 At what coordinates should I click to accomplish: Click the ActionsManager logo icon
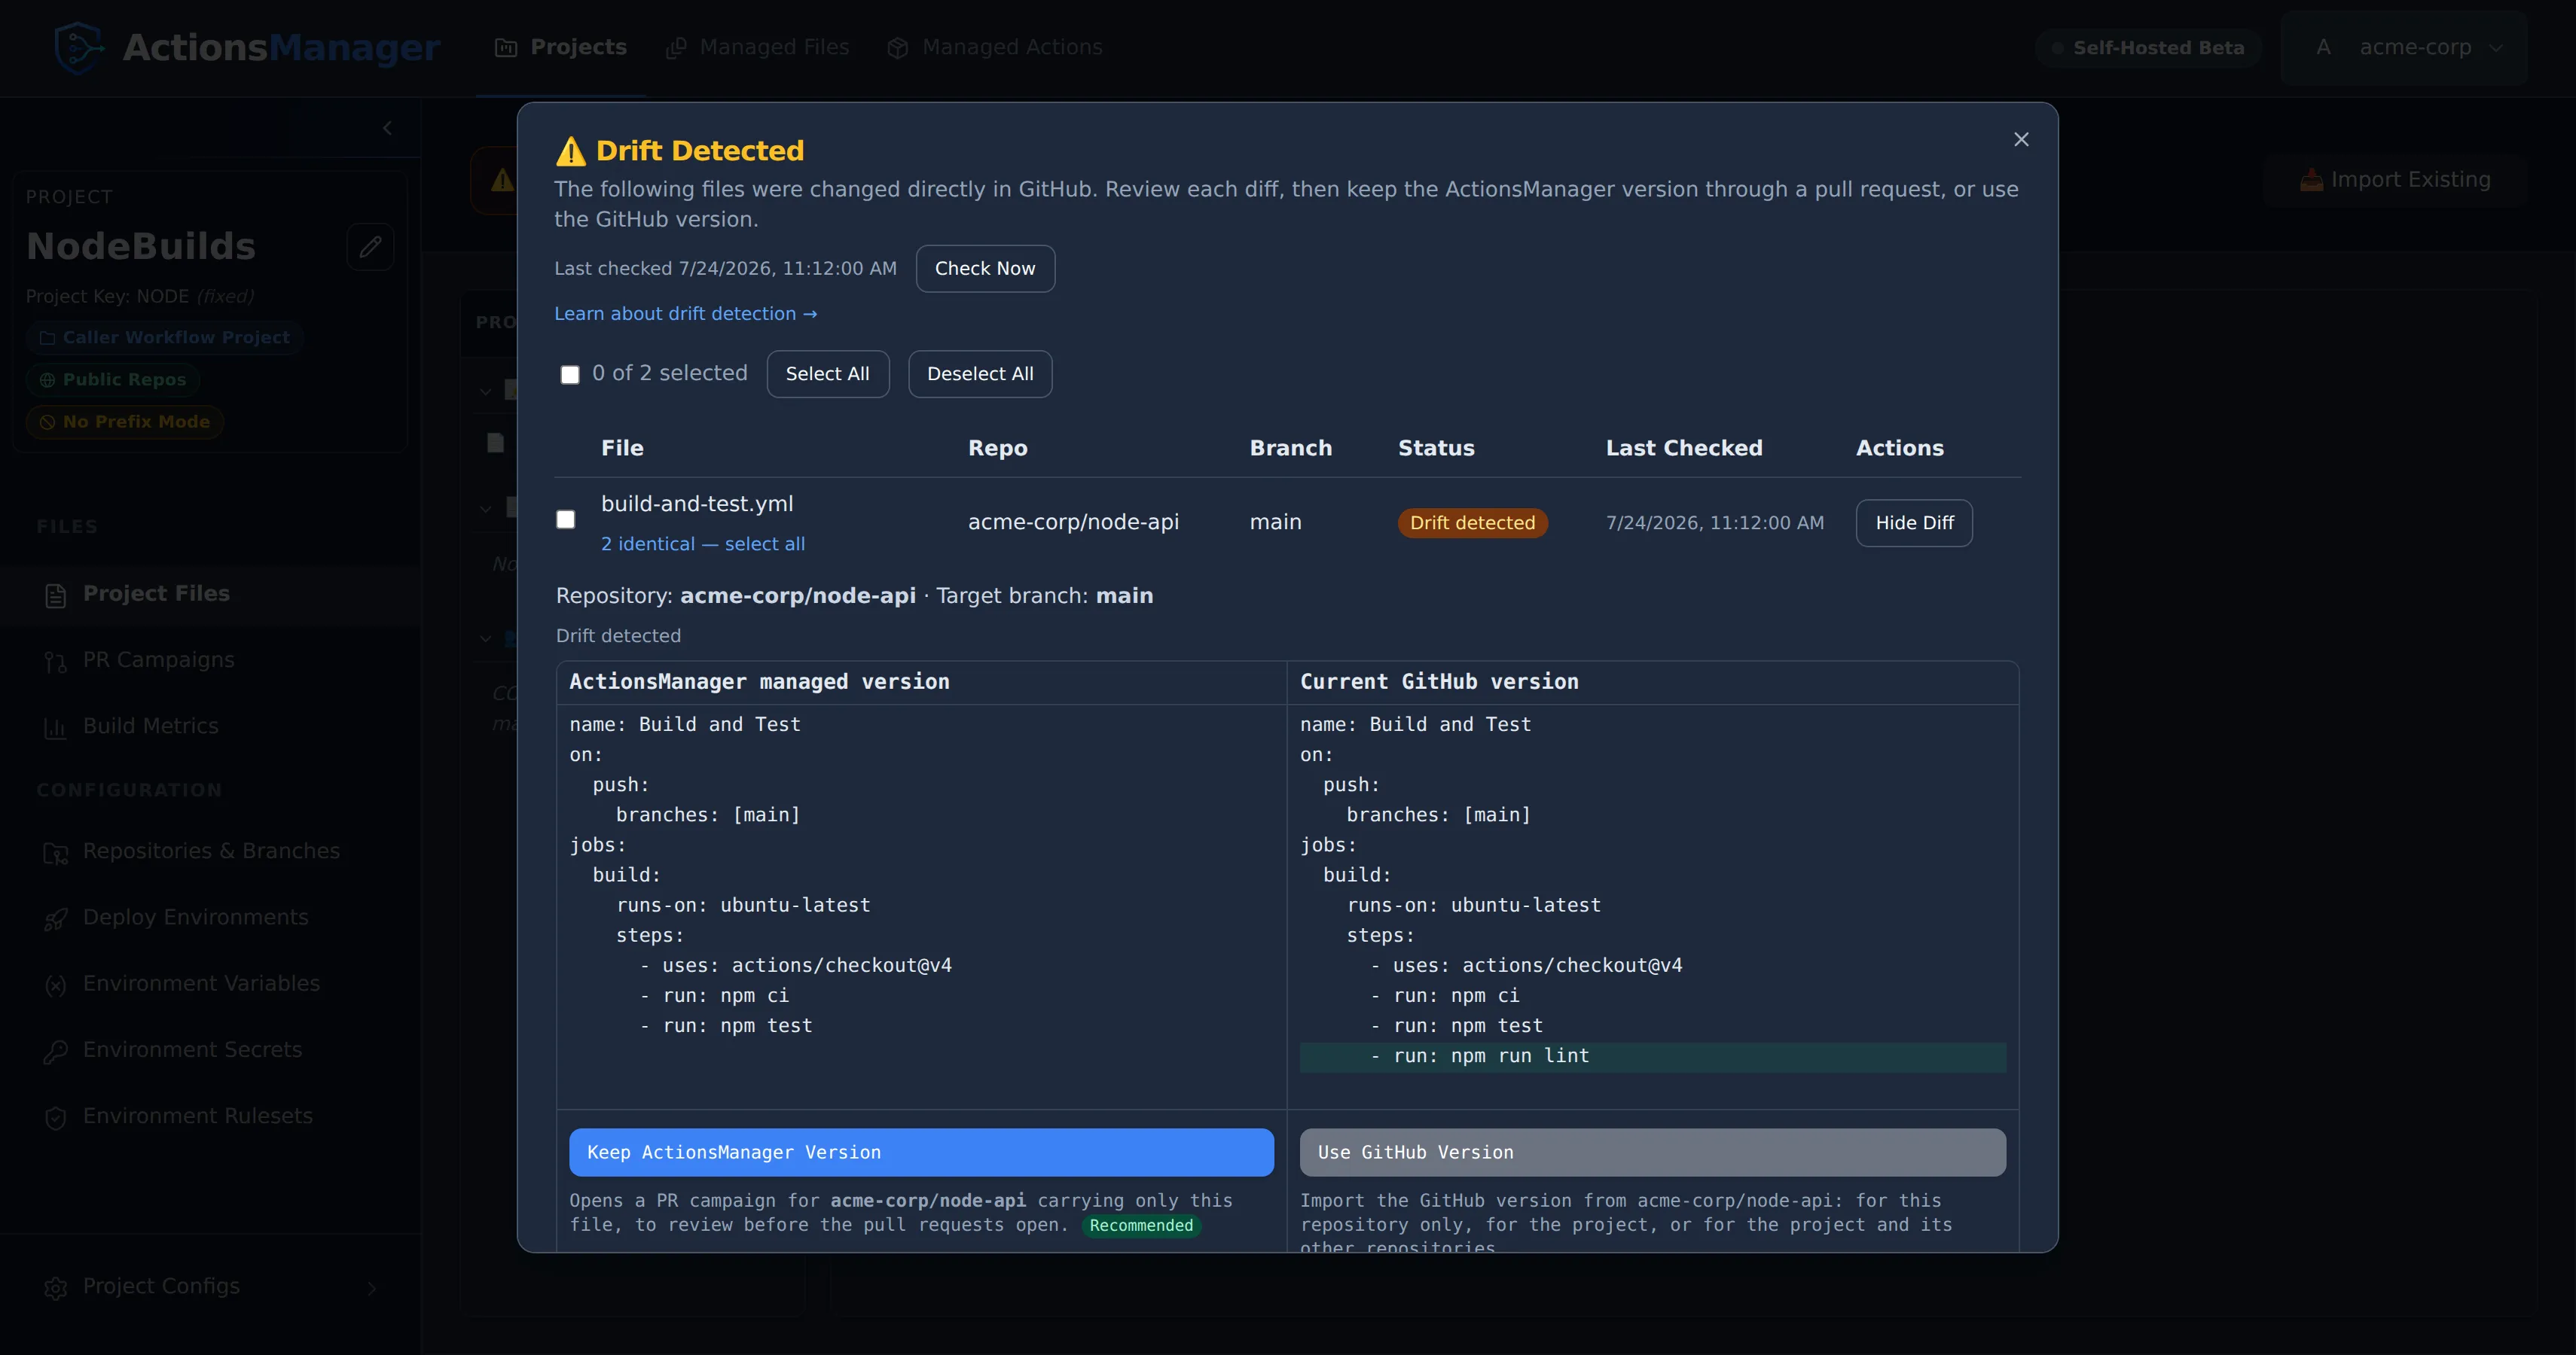[79, 47]
